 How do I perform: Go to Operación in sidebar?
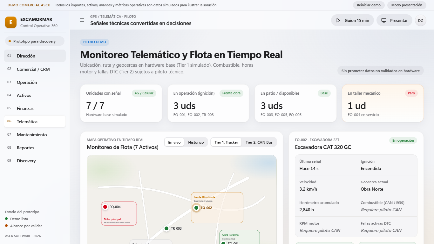[35, 82]
